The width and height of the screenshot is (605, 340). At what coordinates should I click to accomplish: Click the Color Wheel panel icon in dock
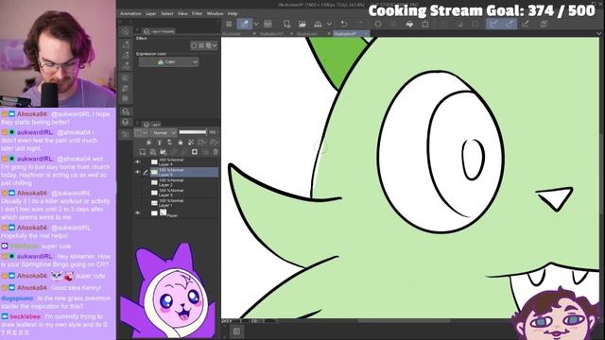[x=126, y=78]
